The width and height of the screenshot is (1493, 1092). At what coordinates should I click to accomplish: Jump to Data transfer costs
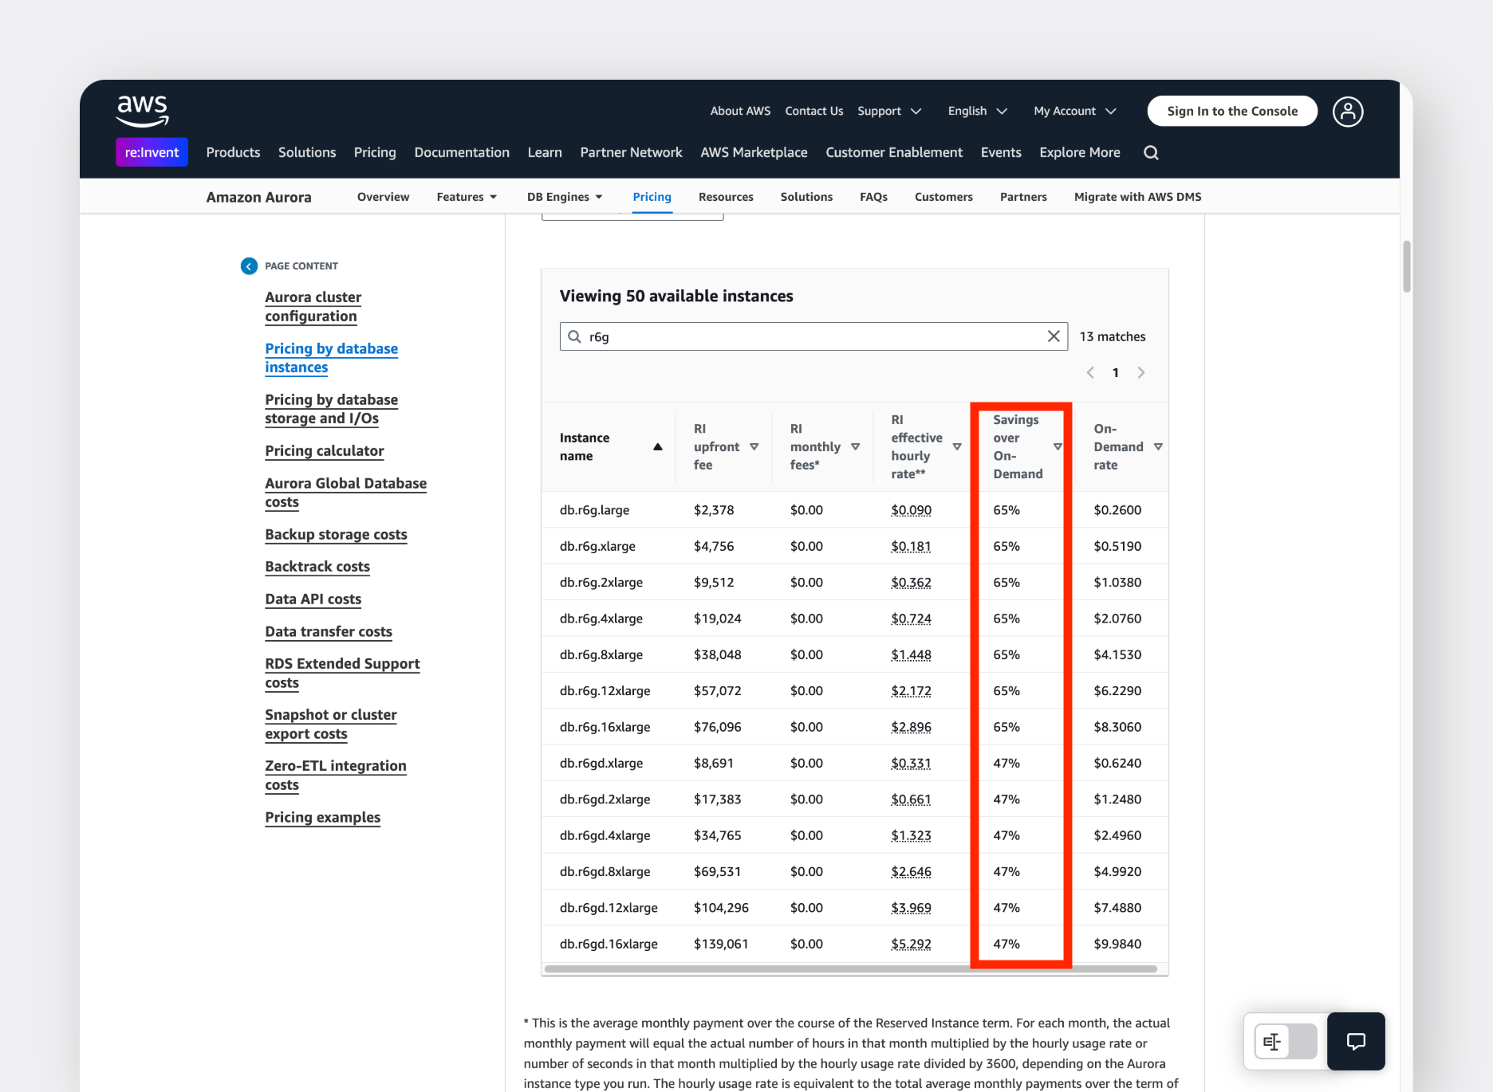click(328, 632)
